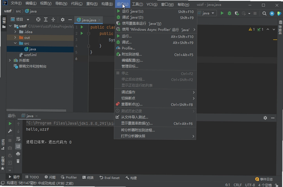Click the UTF-8 encoding status
The width and height of the screenshot is (283, 187).
(250, 185)
